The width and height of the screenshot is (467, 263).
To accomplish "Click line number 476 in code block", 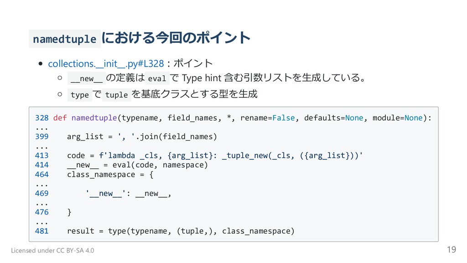I will tap(42, 212).
